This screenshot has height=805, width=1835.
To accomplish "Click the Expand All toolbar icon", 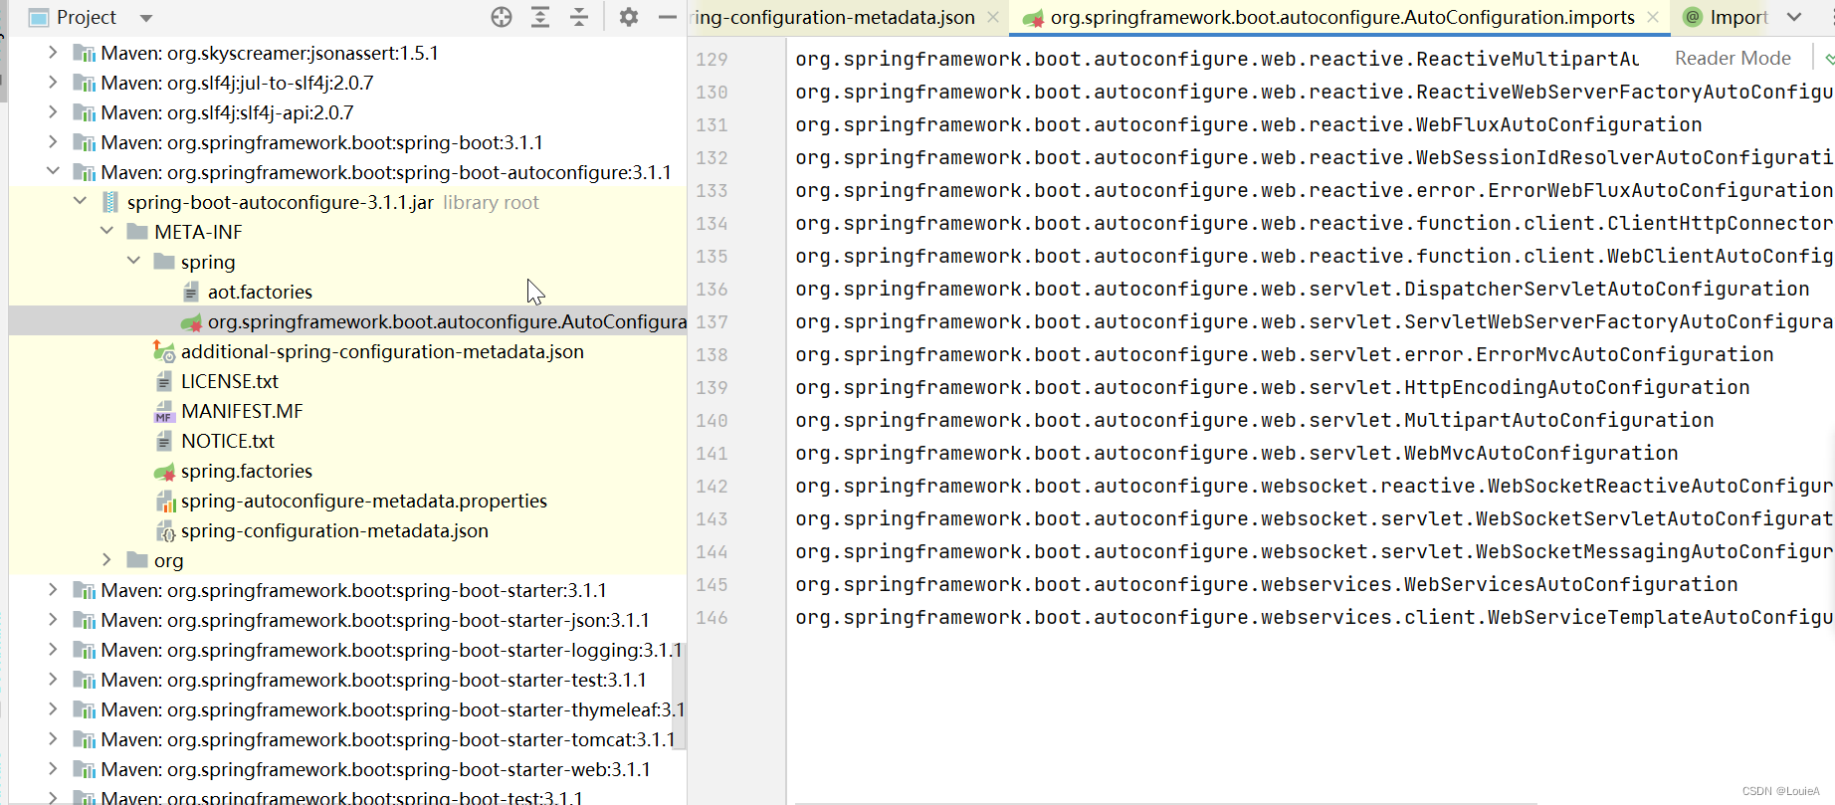I will tap(540, 17).
